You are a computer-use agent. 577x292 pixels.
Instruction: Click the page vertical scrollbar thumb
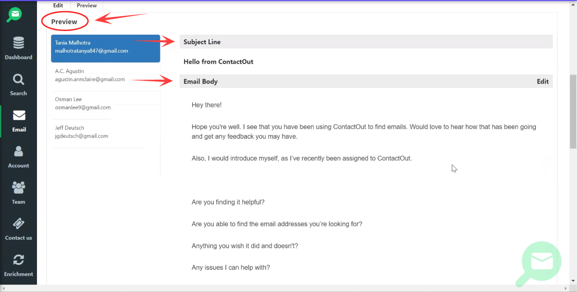(573, 112)
